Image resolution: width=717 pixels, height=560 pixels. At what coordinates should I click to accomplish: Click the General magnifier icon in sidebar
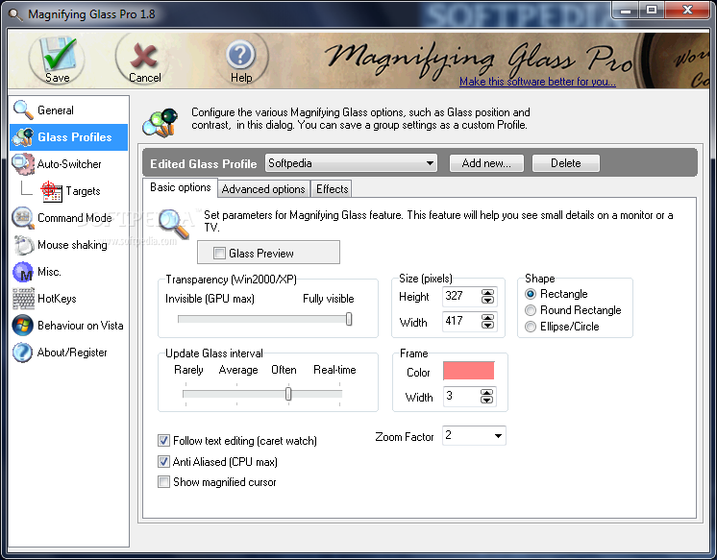tap(23, 110)
